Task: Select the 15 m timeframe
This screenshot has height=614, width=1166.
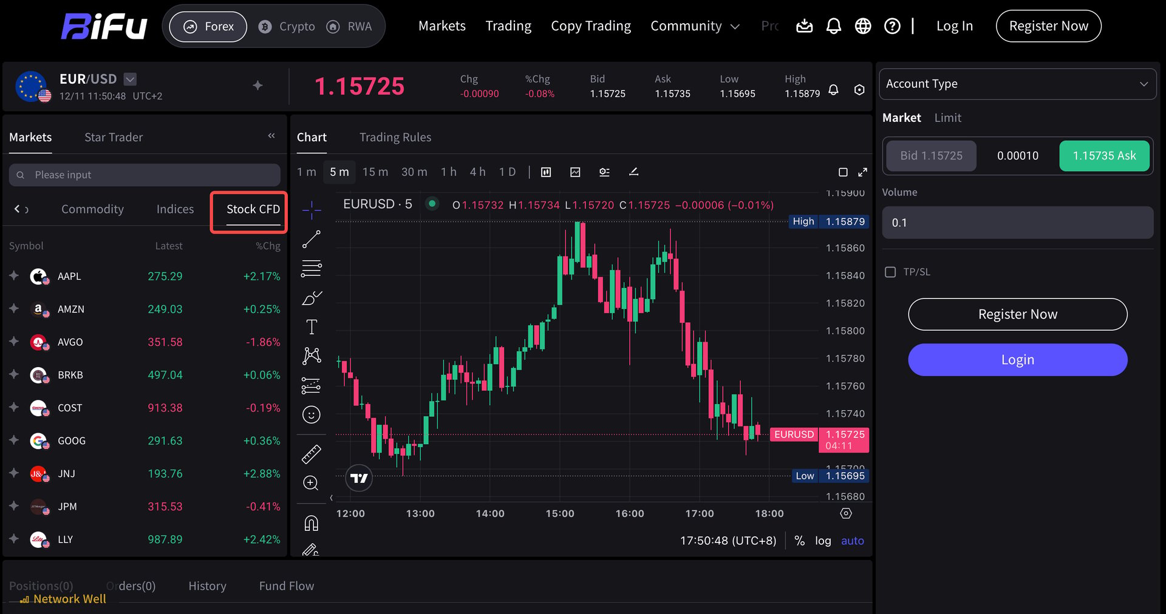Action: pyautogui.click(x=375, y=172)
